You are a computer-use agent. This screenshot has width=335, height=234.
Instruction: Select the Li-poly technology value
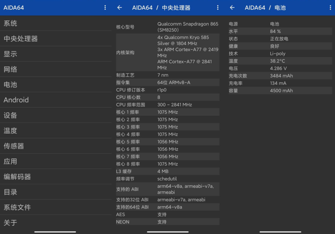pyautogui.click(x=277, y=54)
